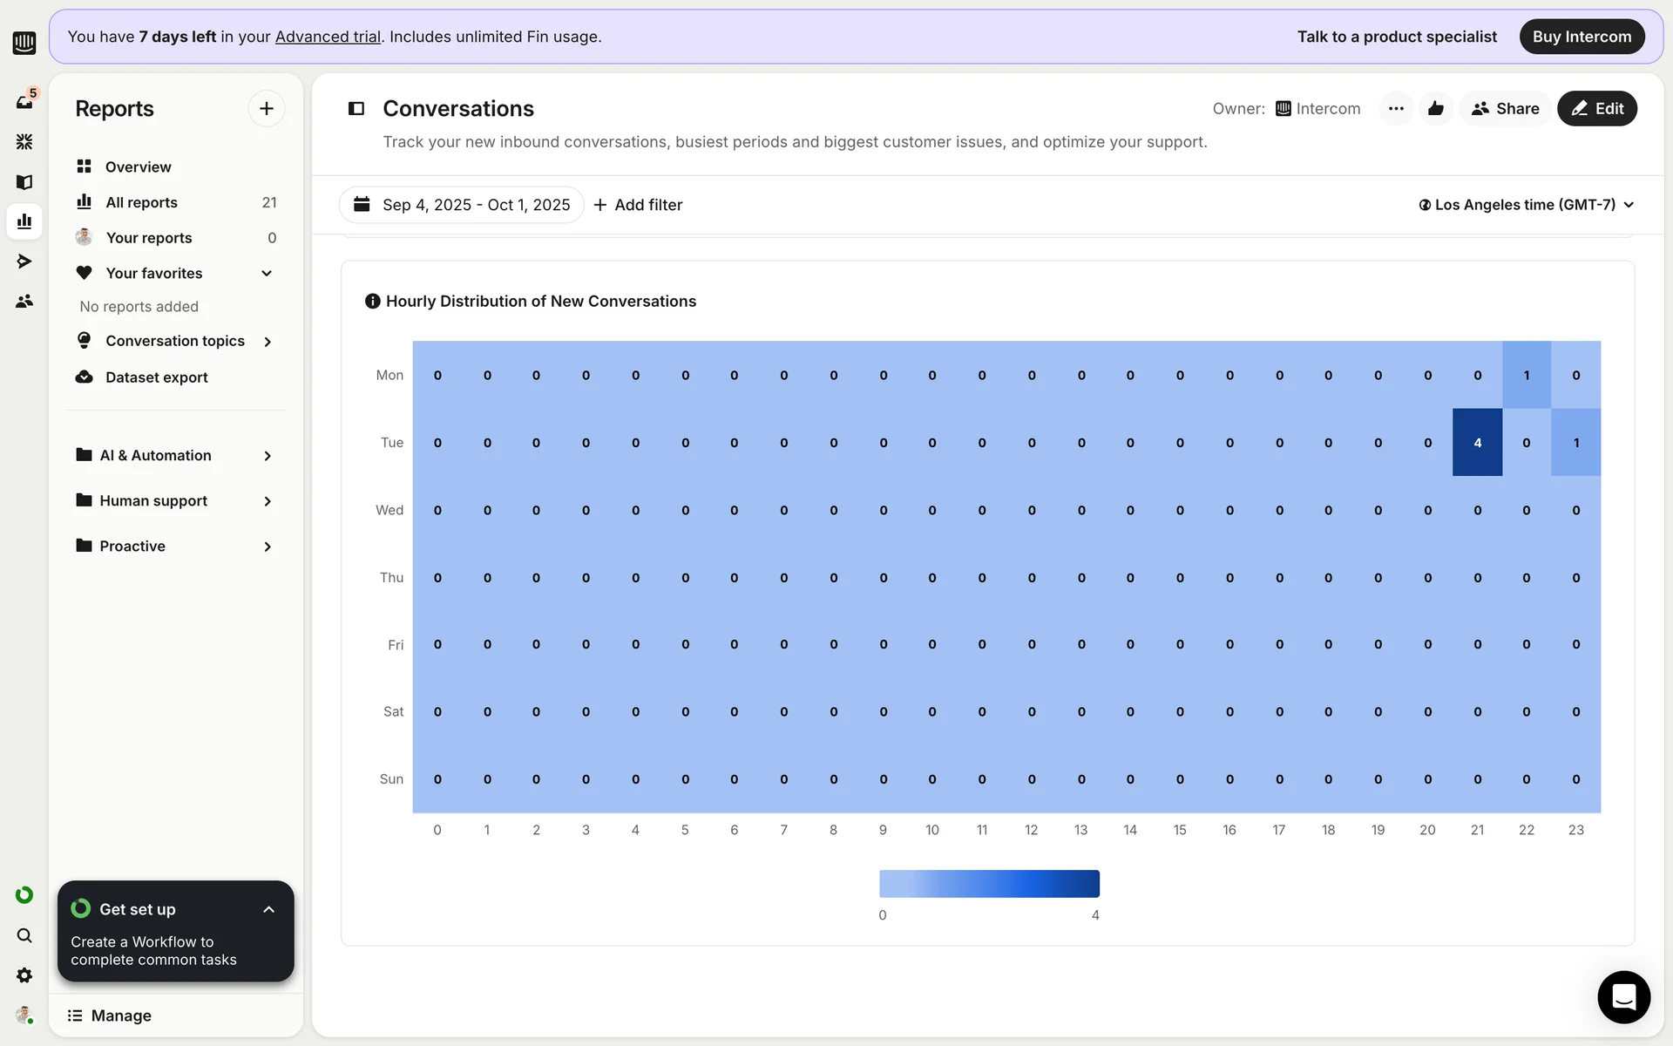Screen dimensions: 1673x1046
Task: Collapse the Get set up card
Action: point(268,909)
